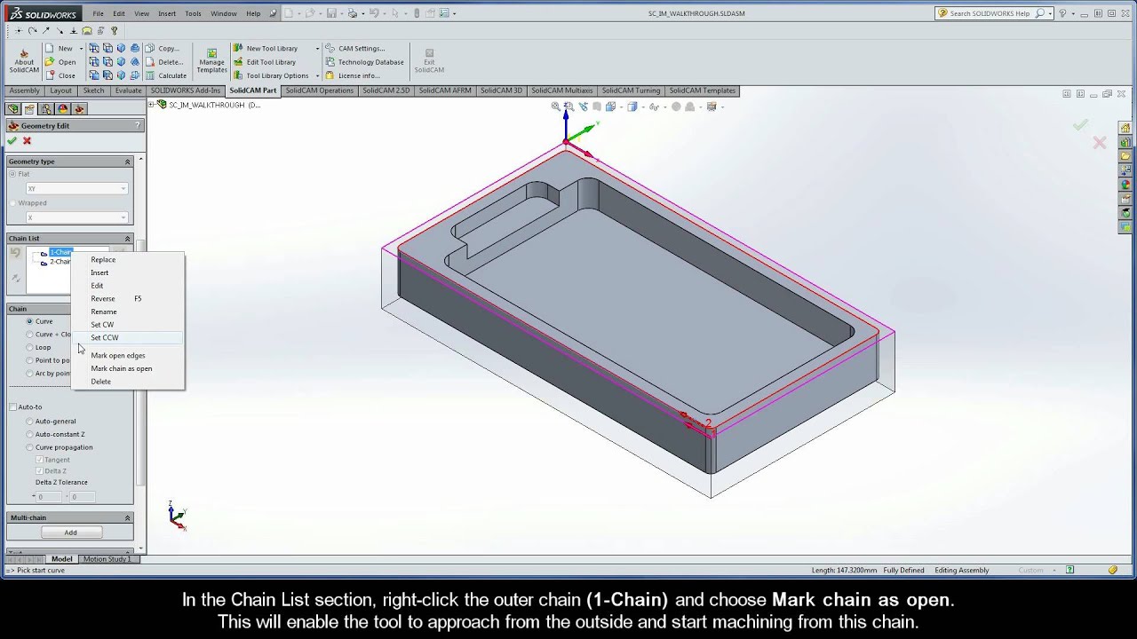The image size is (1137, 639).
Task: Open SolidCAM Manager tab
Action: click(79, 109)
